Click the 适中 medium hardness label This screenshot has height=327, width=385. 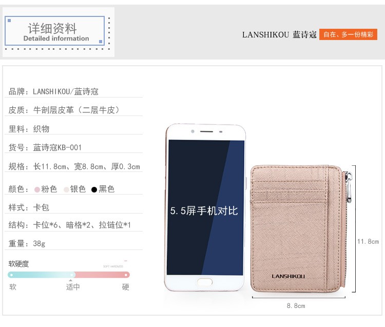tap(73, 287)
